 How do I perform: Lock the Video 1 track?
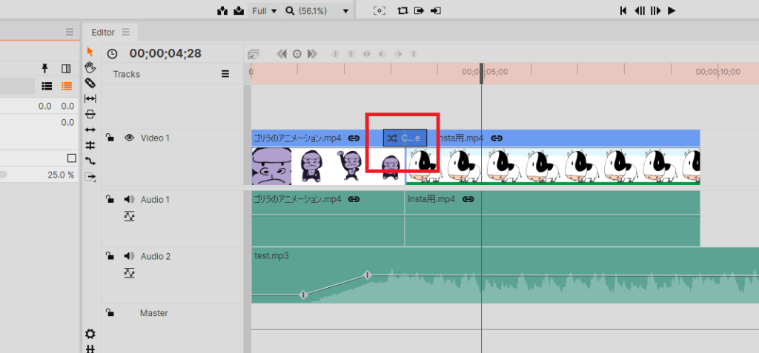point(110,138)
